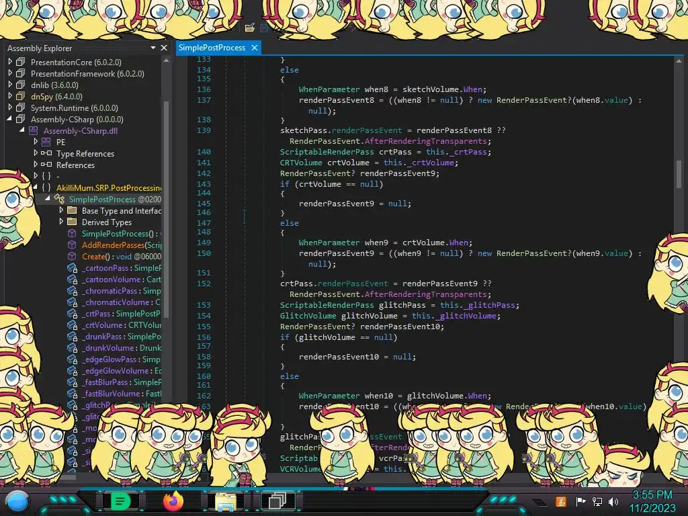The image size is (688, 516).
Task: Click the Create() method icon
Action: [x=72, y=256]
